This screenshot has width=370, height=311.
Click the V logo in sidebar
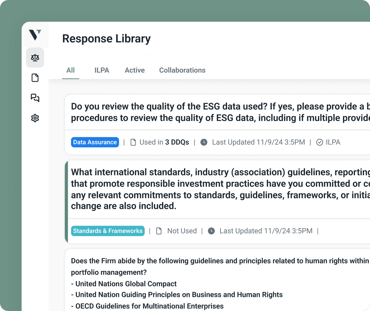(x=35, y=35)
